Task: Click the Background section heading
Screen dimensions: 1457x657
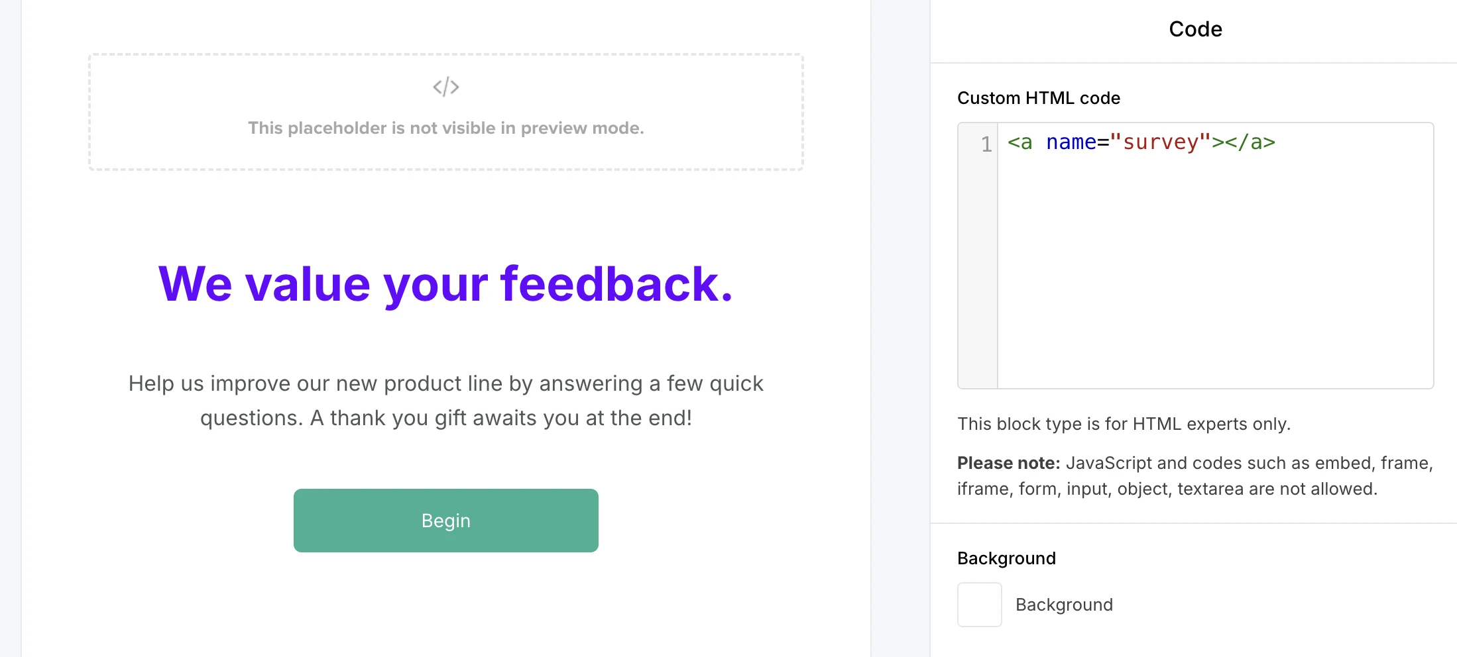Action: tap(1006, 558)
